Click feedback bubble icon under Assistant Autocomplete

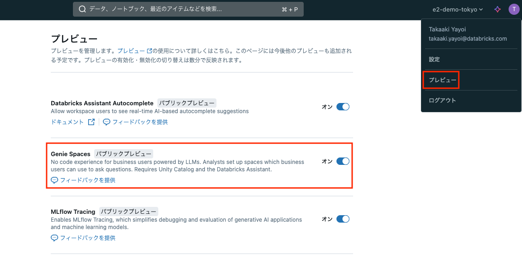tap(107, 122)
